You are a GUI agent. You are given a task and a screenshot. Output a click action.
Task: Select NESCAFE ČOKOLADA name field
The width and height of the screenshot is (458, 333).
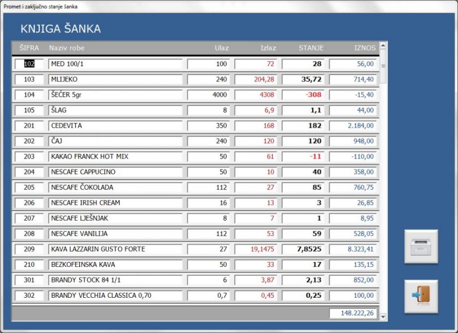[x=115, y=187]
